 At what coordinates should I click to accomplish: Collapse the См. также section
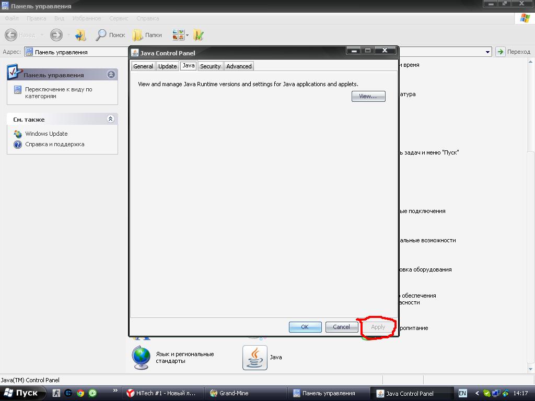[x=111, y=119]
